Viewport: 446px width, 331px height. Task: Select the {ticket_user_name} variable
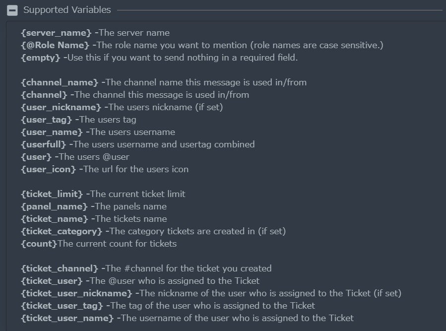[67, 318]
